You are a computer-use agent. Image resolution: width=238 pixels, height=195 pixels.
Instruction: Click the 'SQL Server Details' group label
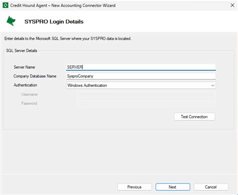22,51
